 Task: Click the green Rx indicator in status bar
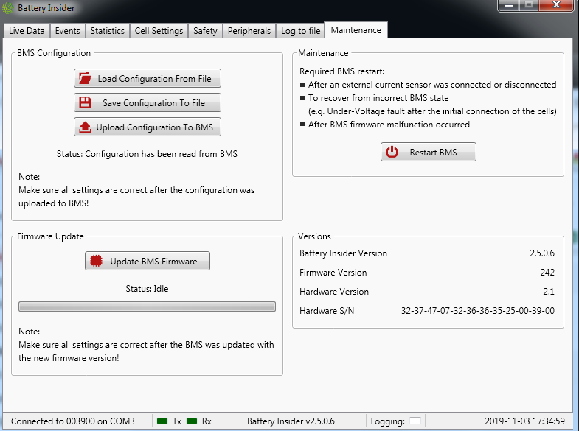coord(192,421)
